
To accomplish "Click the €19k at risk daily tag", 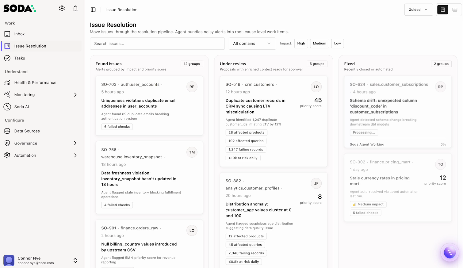I will tap(243, 158).
